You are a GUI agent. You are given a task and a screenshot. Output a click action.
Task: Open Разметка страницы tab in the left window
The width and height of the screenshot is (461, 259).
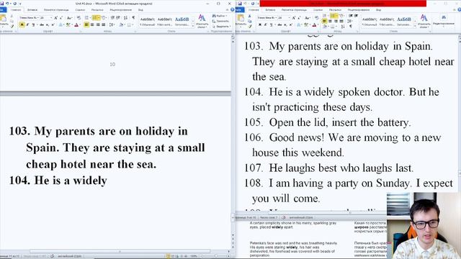tap(56, 9)
